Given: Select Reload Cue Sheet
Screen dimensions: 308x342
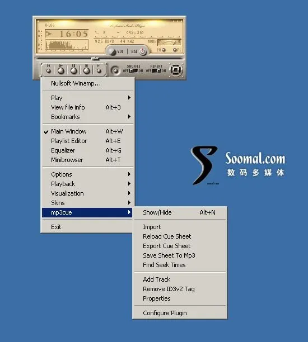Looking at the screenshot, I should pos(180,236).
